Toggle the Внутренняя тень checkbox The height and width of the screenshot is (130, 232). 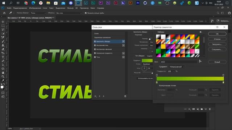(95, 45)
